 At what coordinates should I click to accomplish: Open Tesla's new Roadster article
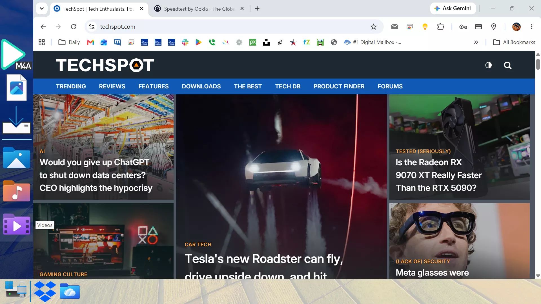click(264, 265)
